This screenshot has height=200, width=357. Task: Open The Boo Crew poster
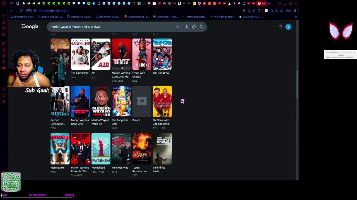click(162, 54)
